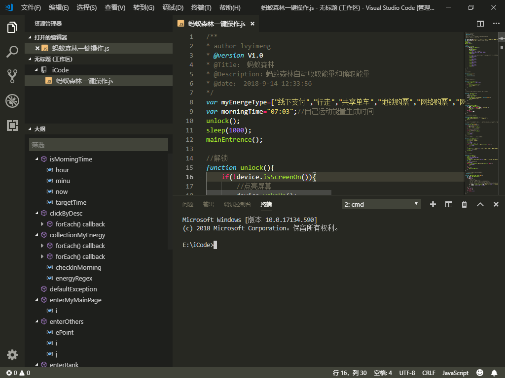The width and height of the screenshot is (505, 378).
Task: Click the editor vertical scrollbar
Action: click(502, 113)
